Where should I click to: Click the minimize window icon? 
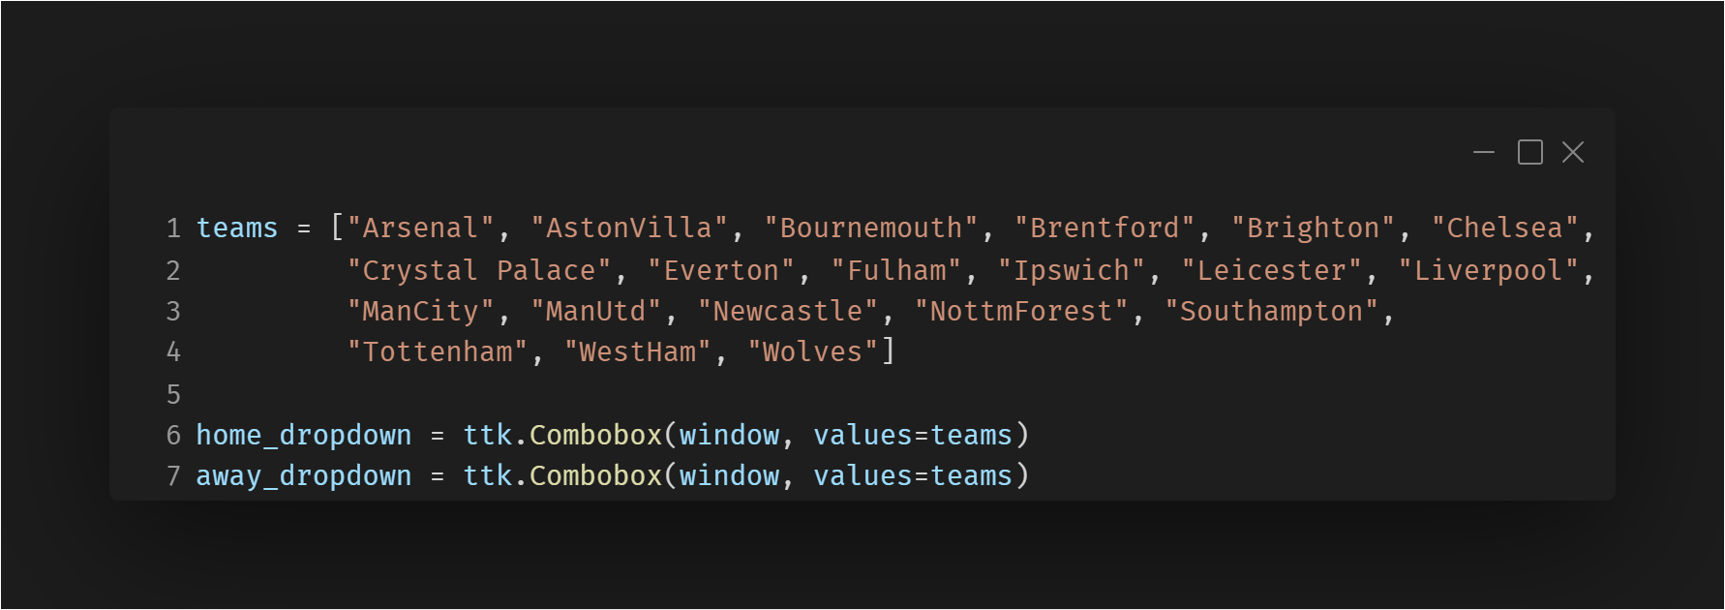[x=1484, y=153]
